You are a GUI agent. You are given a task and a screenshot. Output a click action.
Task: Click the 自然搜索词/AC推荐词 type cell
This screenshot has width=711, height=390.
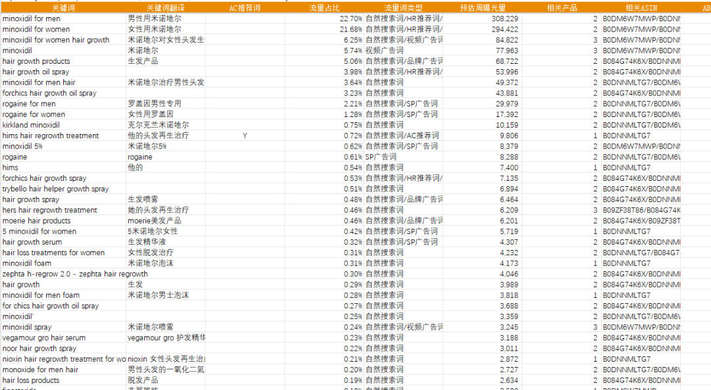(403, 135)
